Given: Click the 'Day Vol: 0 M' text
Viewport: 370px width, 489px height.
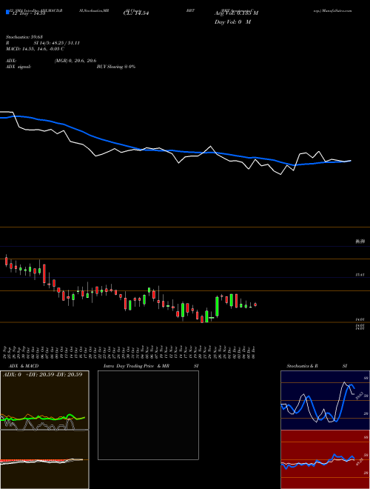Looking at the screenshot, I should click(x=232, y=21).
